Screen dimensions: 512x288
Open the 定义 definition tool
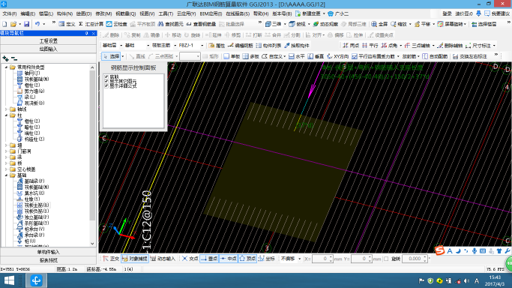[x=67, y=24]
